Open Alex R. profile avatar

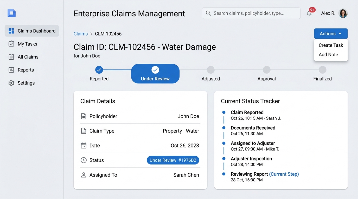coord(343,13)
